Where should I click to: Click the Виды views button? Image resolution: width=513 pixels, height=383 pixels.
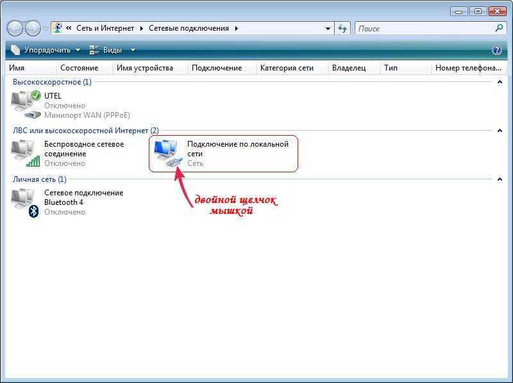pyautogui.click(x=106, y=50)
